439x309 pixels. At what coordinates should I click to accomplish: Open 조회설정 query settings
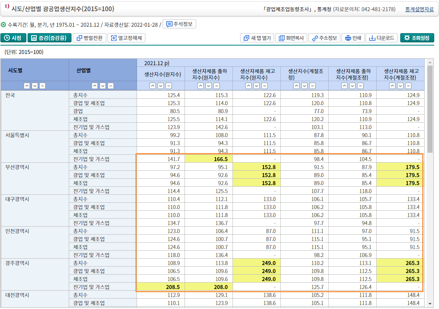[x=417, y=38]
